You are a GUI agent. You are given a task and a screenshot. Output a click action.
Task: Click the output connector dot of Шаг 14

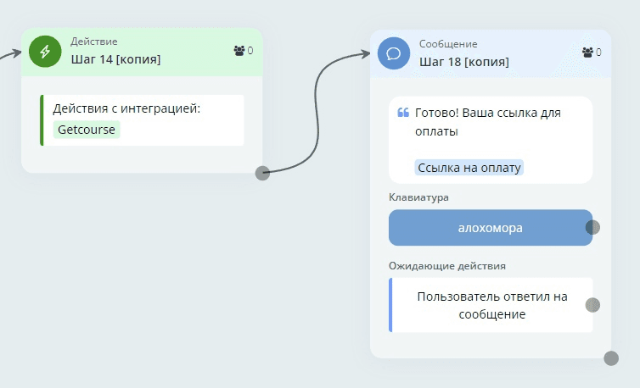[x=262, y=173]
